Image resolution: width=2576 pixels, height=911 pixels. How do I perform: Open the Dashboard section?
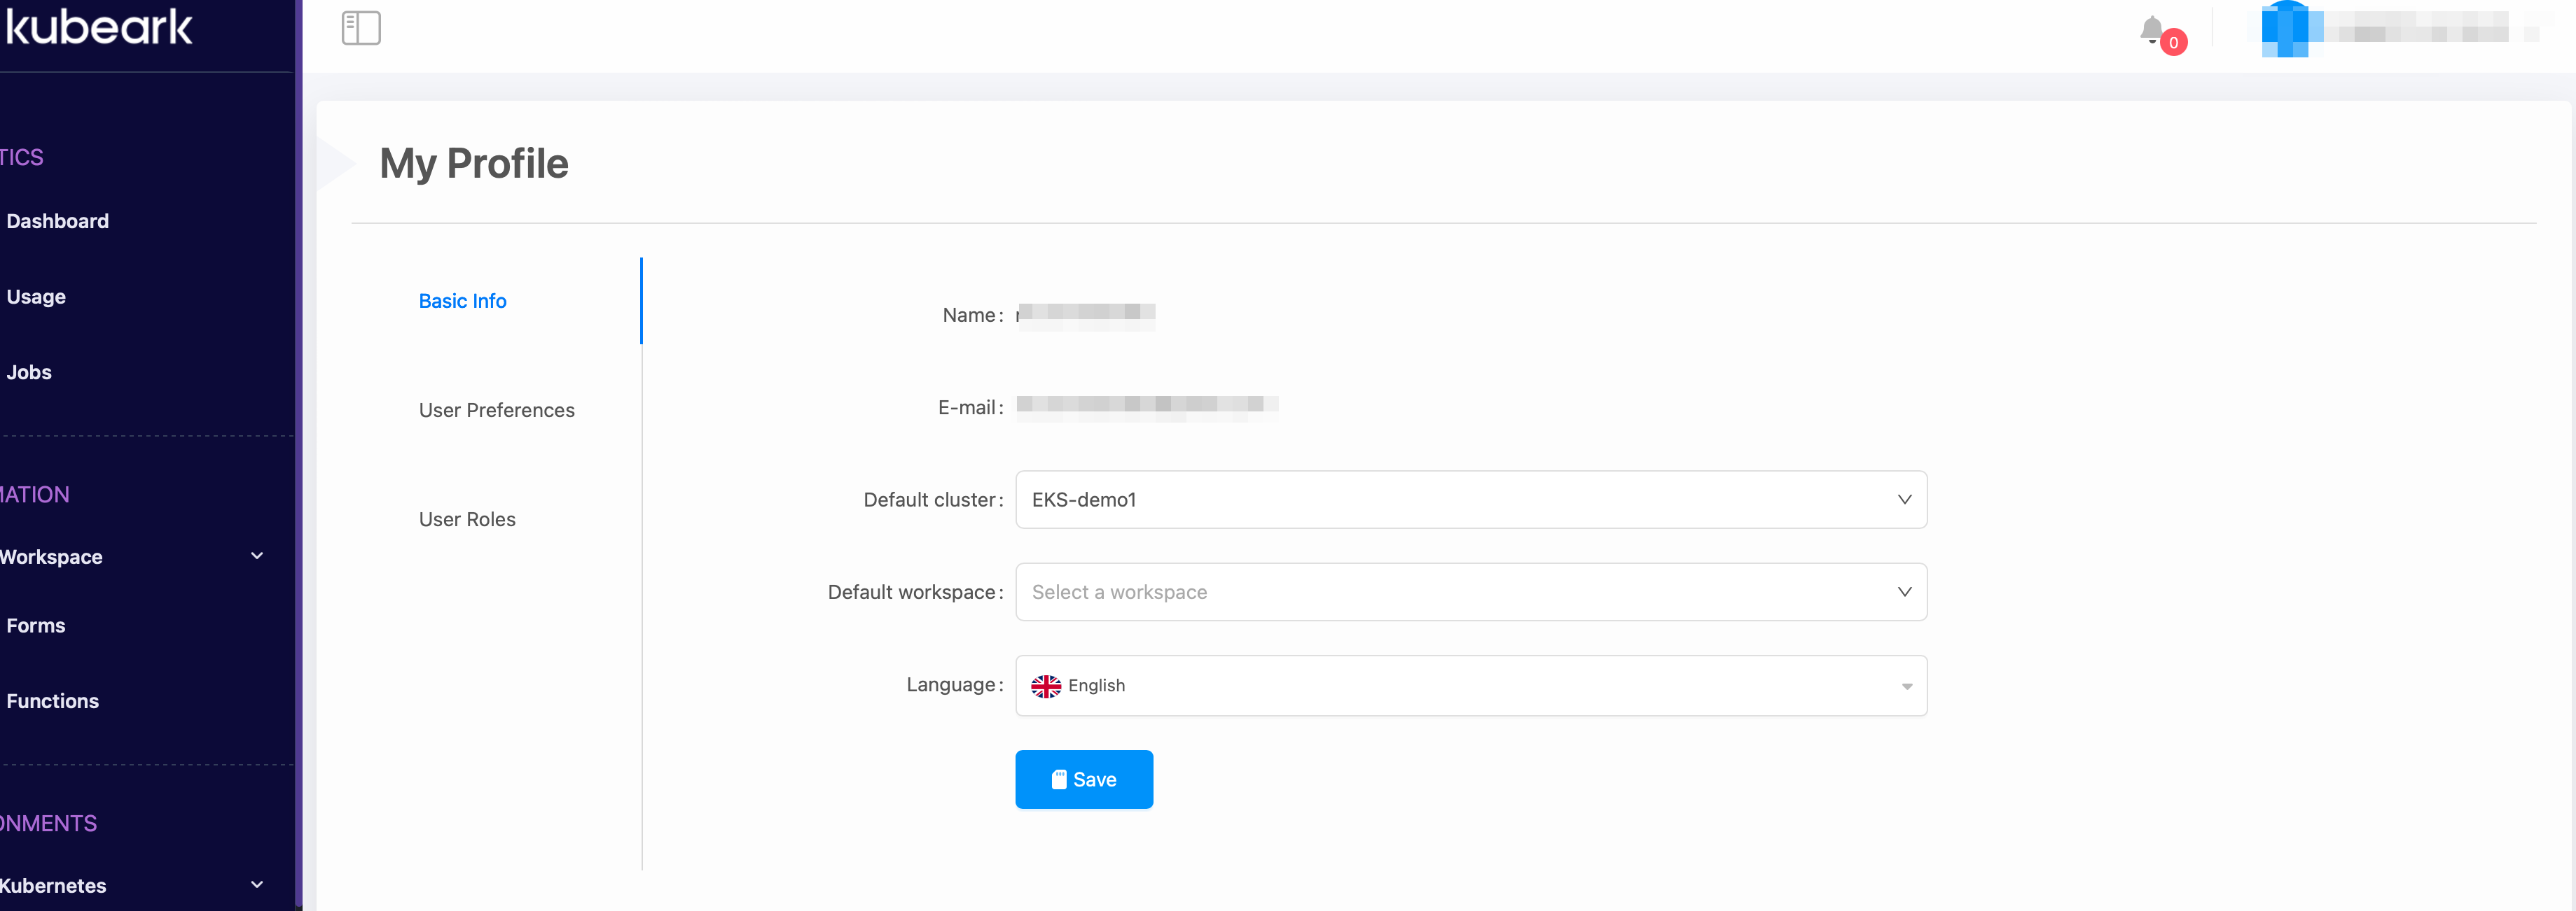(57, 221)
